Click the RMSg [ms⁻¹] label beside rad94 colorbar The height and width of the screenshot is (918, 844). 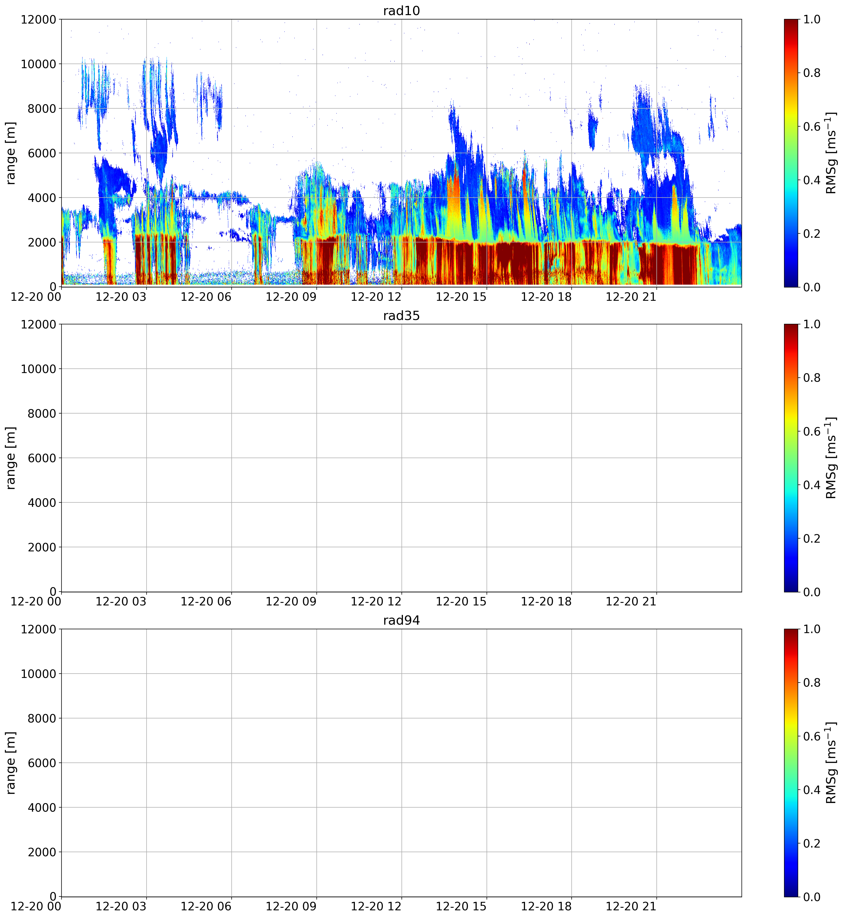[x=831, y=763]
